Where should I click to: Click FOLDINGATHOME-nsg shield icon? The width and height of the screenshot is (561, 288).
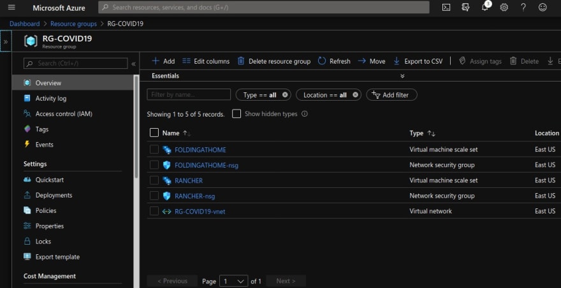[x=167, y=165]
